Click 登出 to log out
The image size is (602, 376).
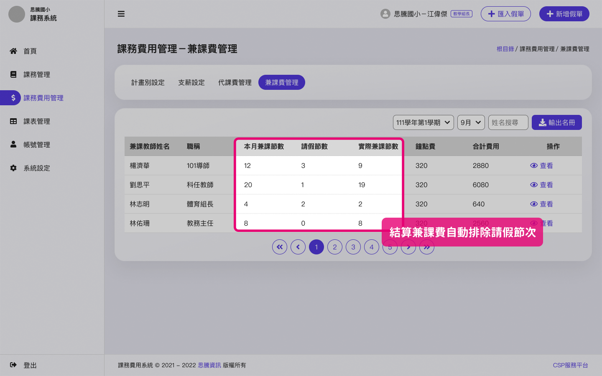(30, 365)
